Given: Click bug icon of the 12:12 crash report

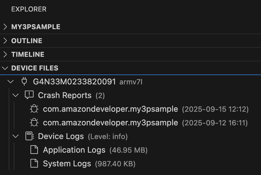Looking at the screenshot, I should (34, 109).
